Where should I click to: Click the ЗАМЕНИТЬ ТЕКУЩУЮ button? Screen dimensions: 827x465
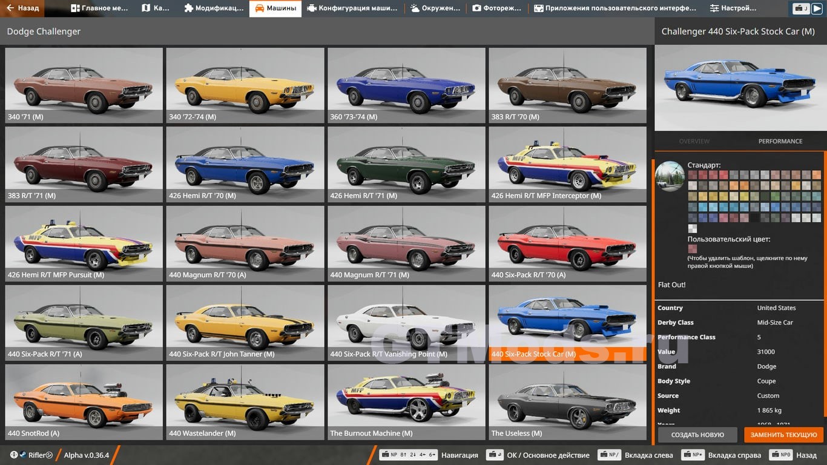click(783, 435)
